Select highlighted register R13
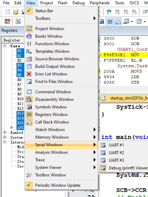Viewport: 148px width, 197px height. pos(20,113)
